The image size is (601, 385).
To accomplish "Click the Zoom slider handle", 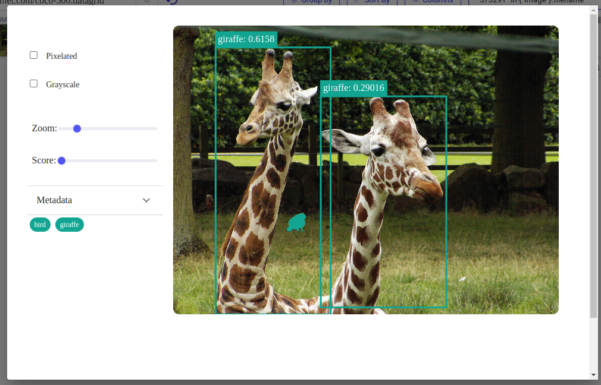I will [77, 128].
